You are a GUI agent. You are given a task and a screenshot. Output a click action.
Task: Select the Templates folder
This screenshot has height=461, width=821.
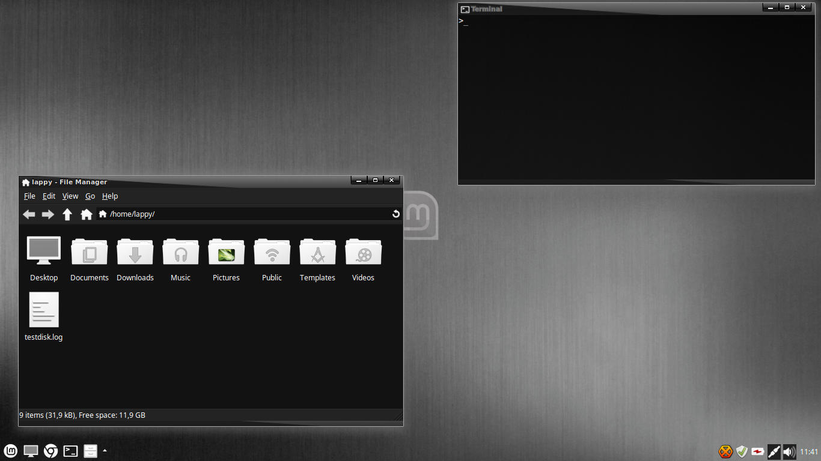[318, 251]
